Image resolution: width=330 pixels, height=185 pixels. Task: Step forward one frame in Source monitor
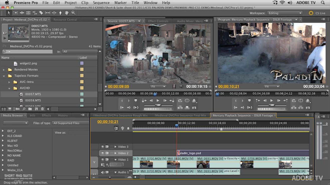tap(165, 101)
